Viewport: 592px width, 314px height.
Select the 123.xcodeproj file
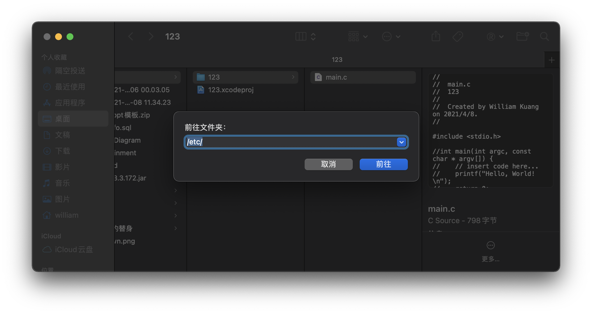pos(246,90)
